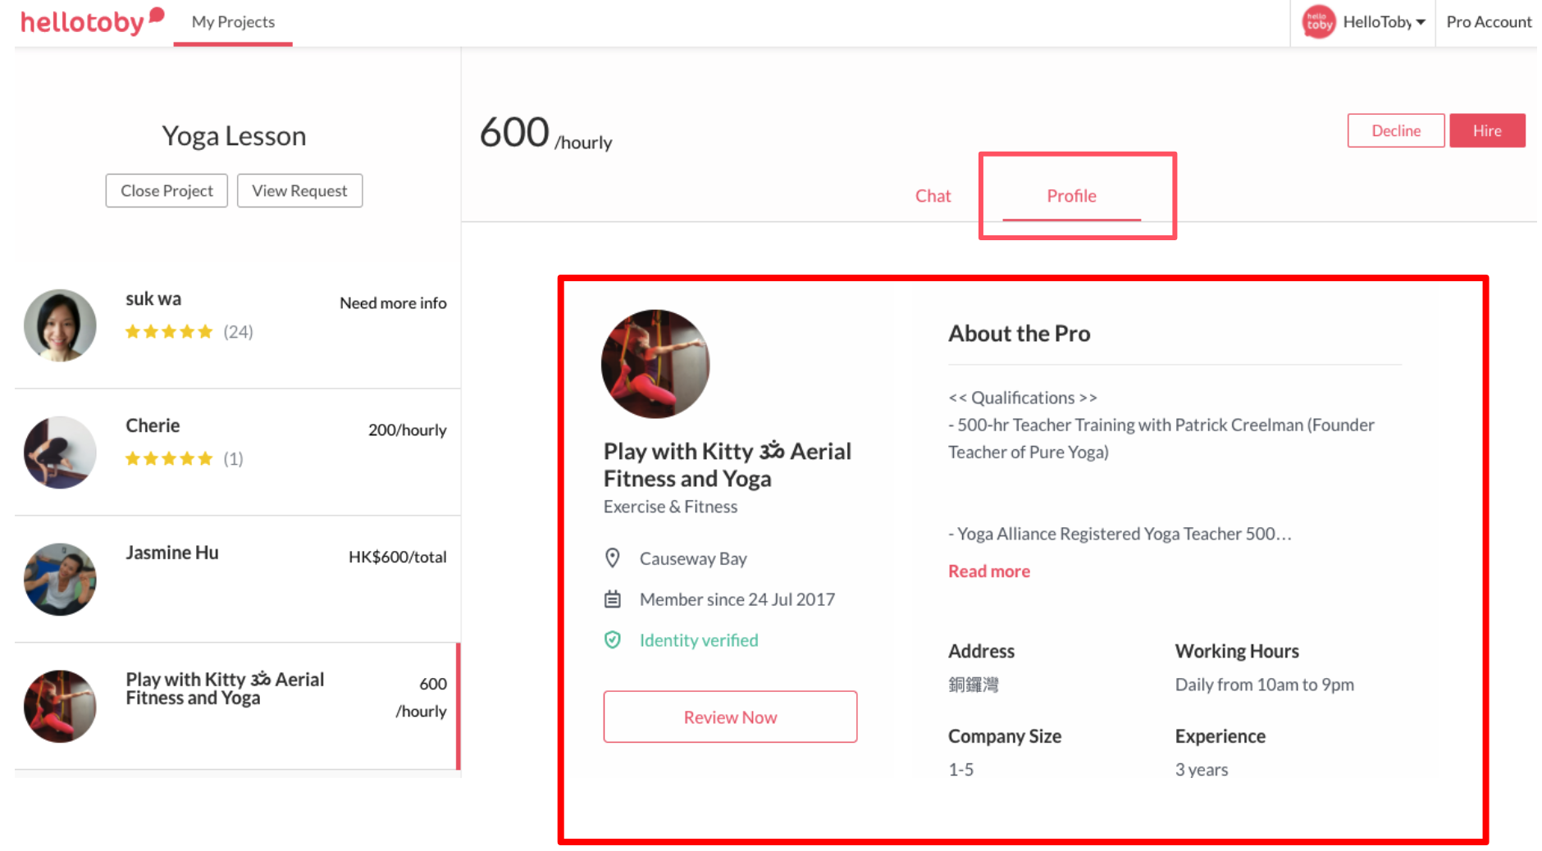The height and width of the screenshot is (851, 1542).
Task: Open Cherie's profile photo
Action: [60, 452]
